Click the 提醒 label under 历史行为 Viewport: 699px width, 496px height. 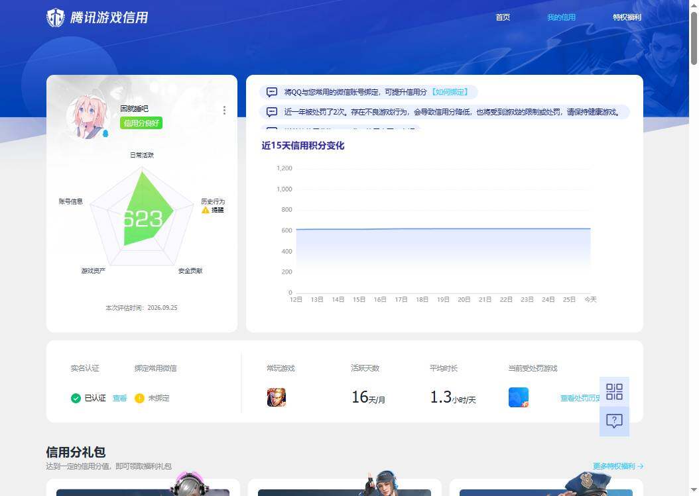[218, 210]
